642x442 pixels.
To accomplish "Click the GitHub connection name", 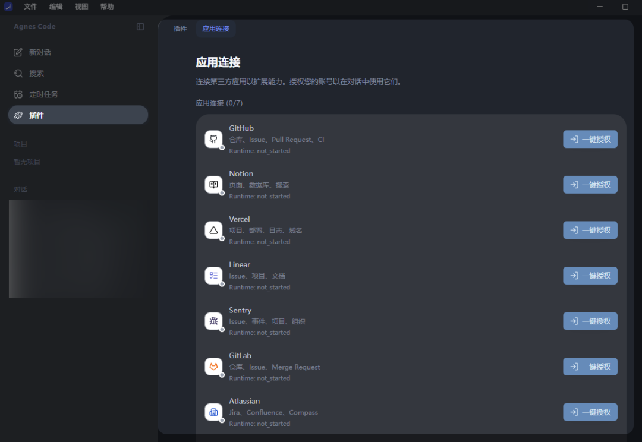I will [x=241, y=128].
